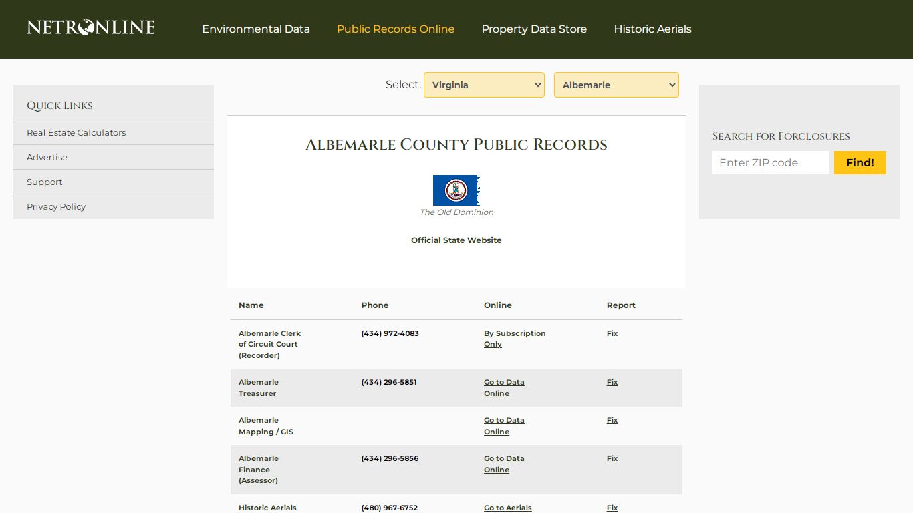Click the Virginia state flag image
Image resolution: width=913 pixels, height=513 pixels.
point(456,190)
